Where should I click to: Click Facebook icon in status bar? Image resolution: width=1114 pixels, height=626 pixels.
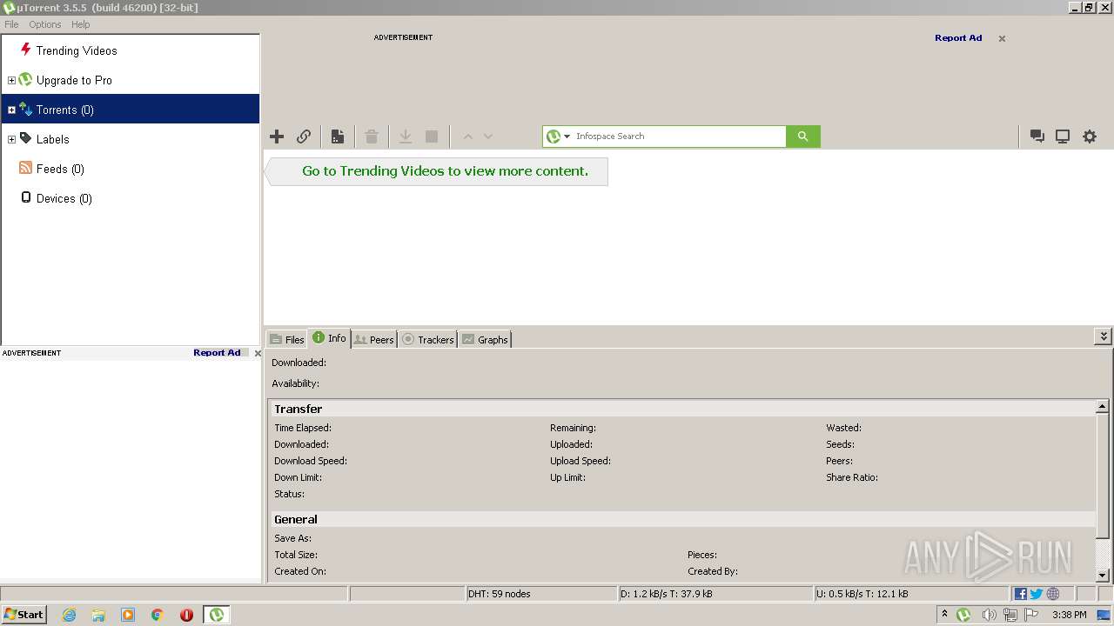pyautogui.click(x=1021, y=594)
